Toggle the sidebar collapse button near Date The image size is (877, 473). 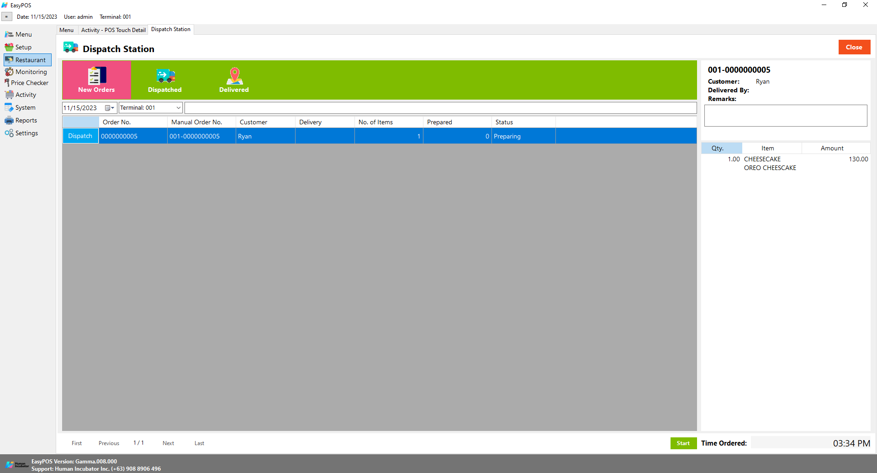(6, 17)
